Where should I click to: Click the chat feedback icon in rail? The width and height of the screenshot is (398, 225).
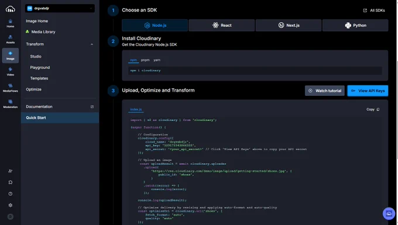click(x=10, y=182)
